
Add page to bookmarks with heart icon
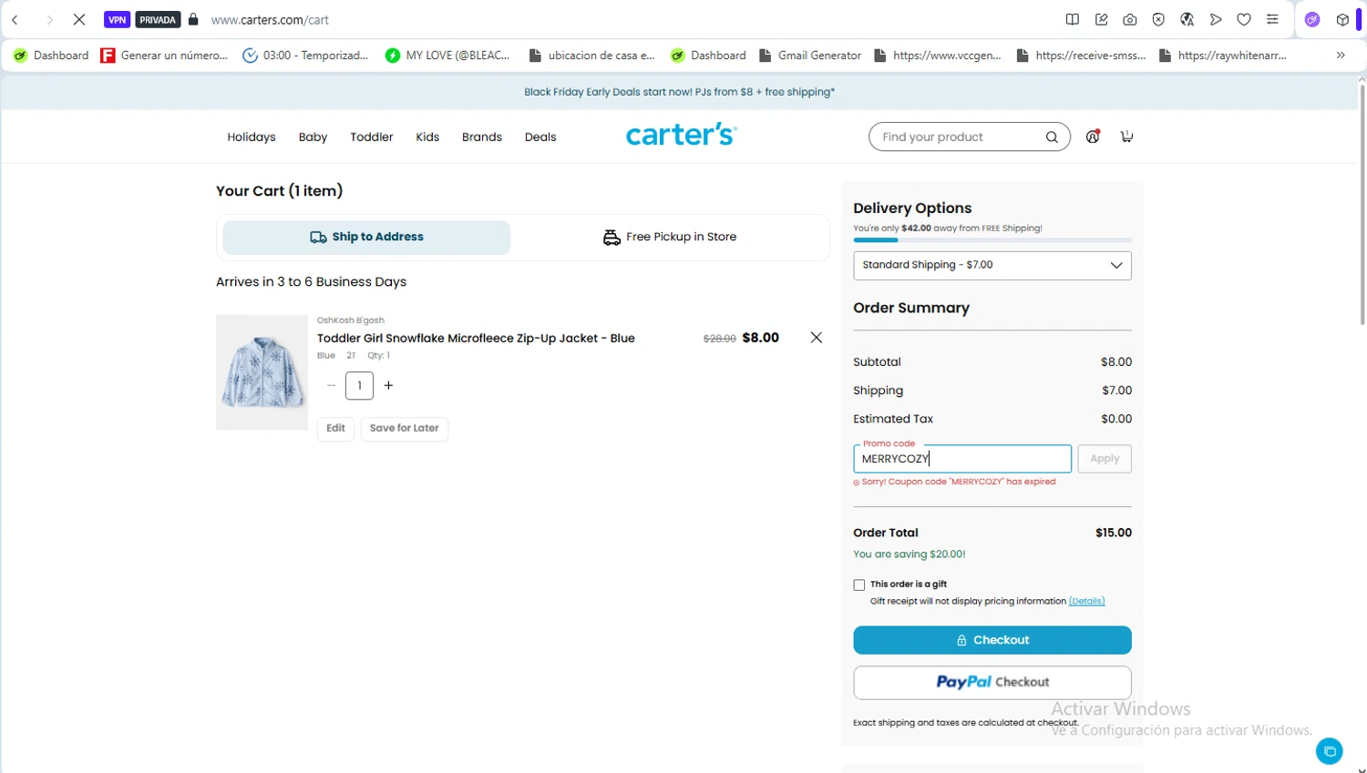click(x=1244, y=19)
